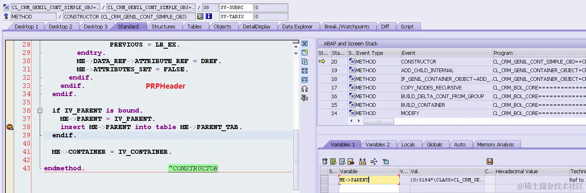Click the ME->PARENT variable input field
586x193 pixels.
pos(369,180)
